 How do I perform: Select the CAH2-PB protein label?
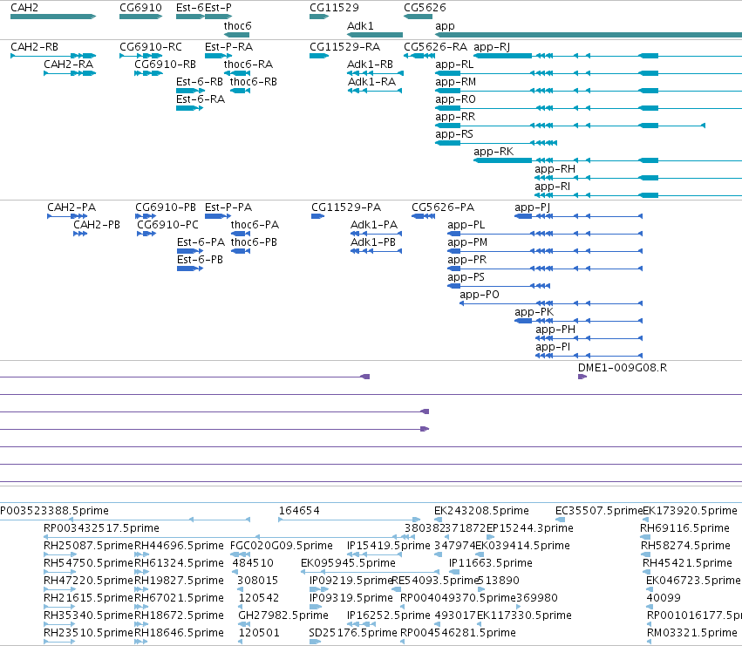point(97,225)
